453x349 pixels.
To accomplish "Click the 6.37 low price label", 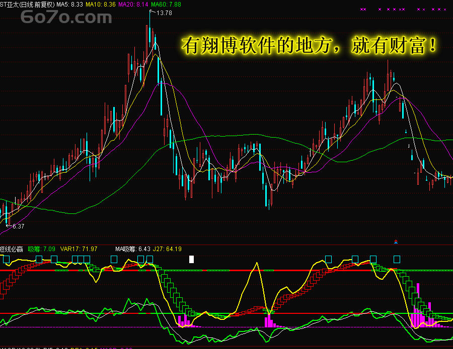I will click(x=18, y=226).
